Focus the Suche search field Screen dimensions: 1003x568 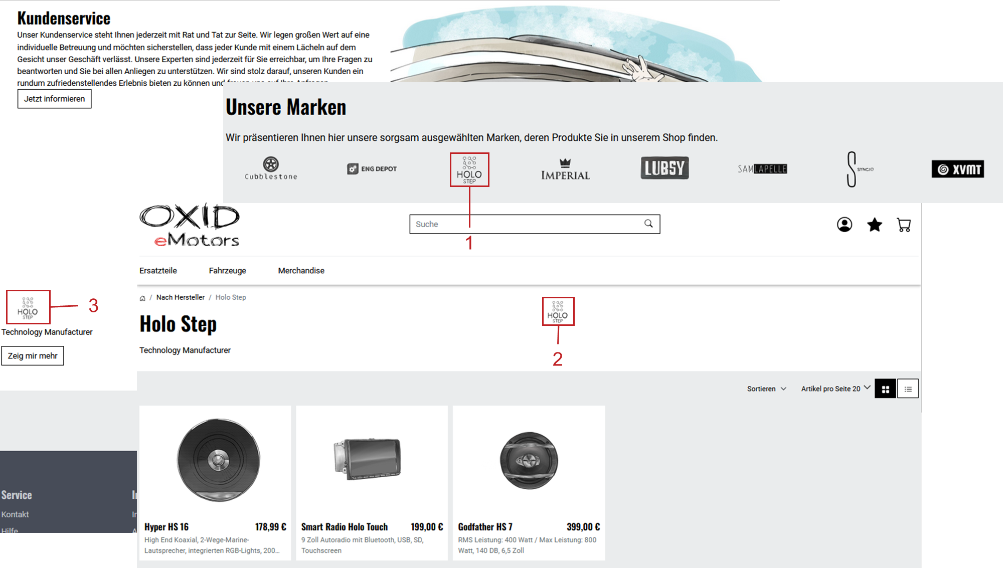tap(535, 224)
